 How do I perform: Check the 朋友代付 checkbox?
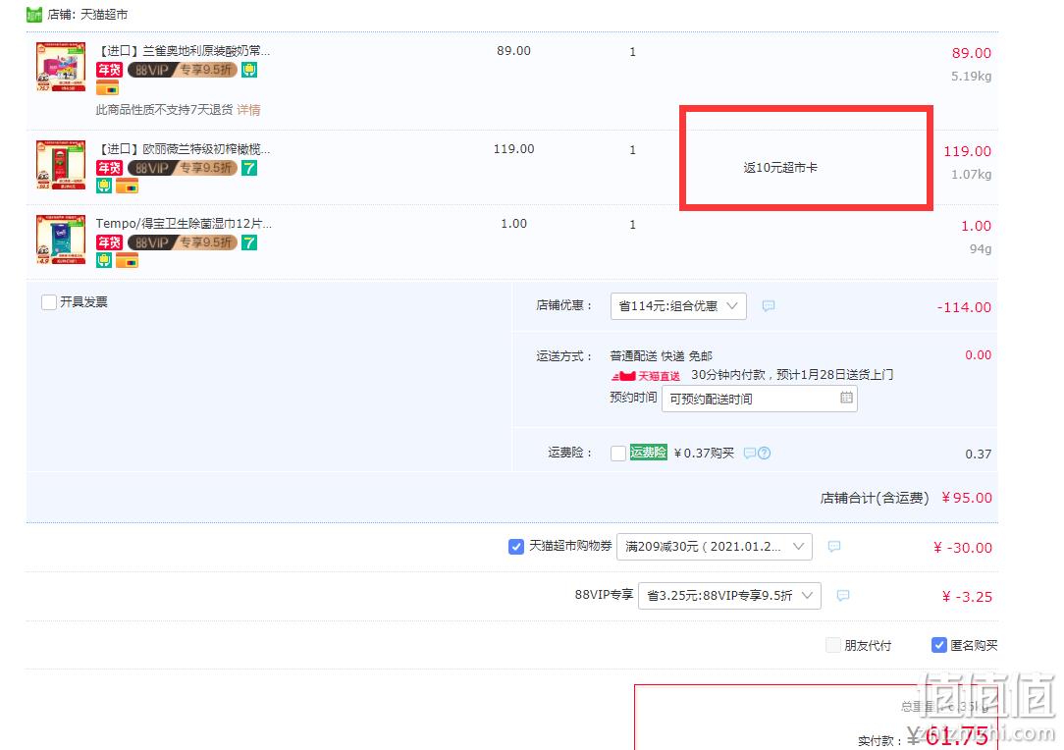[x=832, y=645]
